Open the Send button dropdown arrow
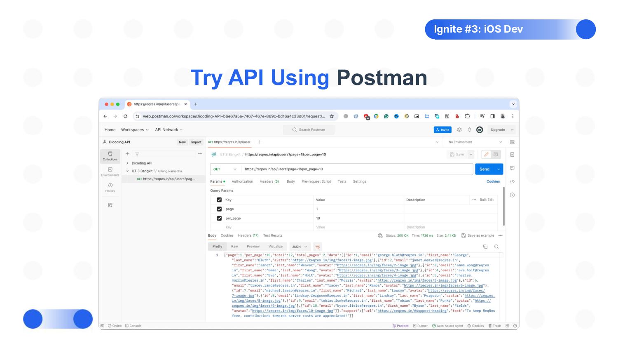 click(x=499, y=169)
